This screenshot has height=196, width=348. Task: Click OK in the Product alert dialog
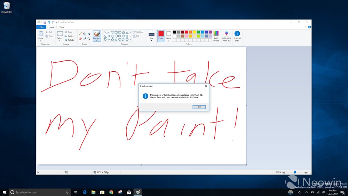click(199, 107)
